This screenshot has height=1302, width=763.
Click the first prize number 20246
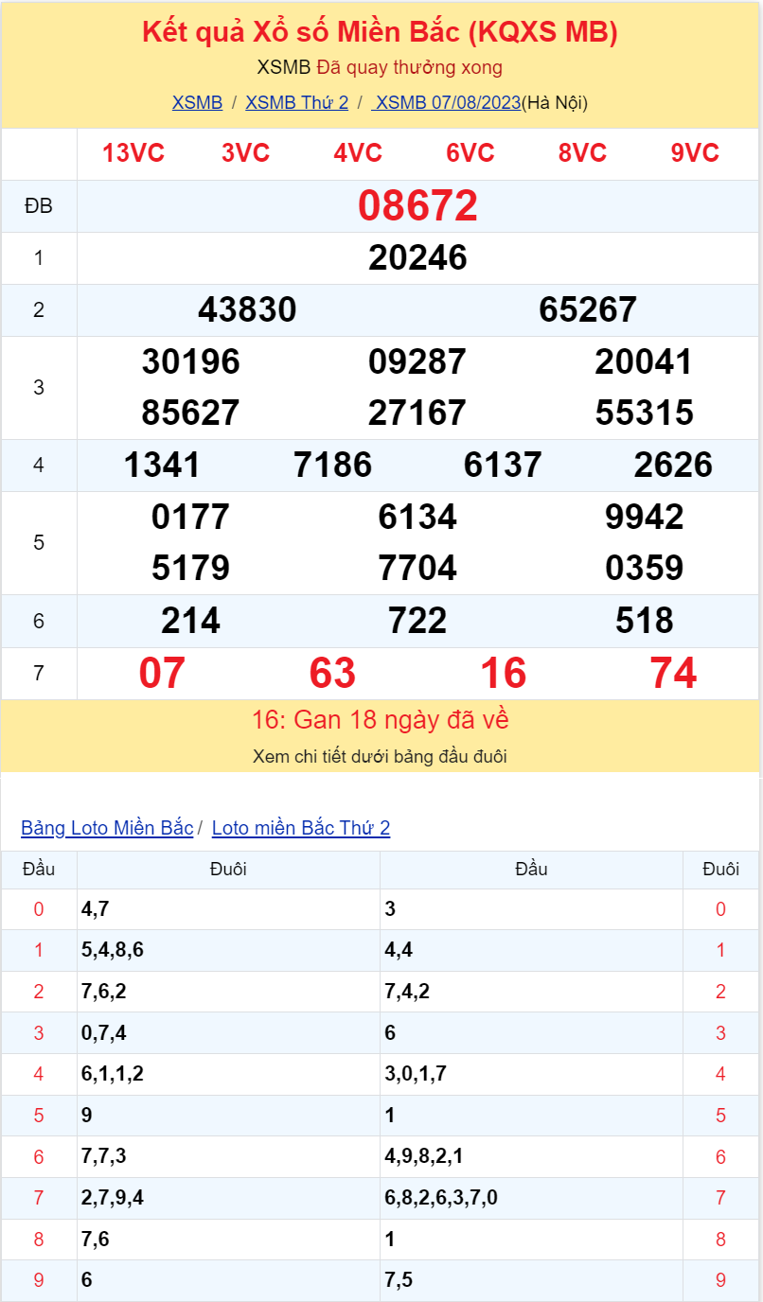(419, 257)
